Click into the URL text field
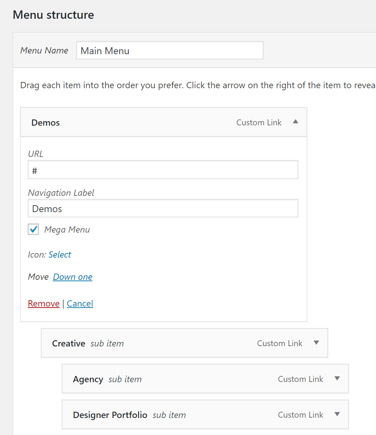 163,170
